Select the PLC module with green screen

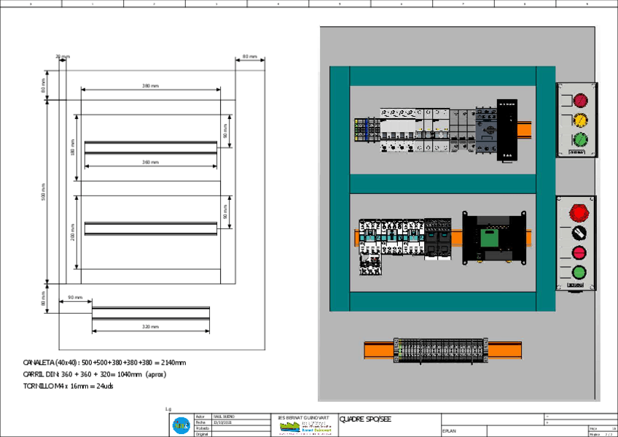tap(494, 239)
